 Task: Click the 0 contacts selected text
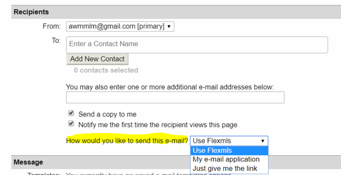[x=106, y=70]
